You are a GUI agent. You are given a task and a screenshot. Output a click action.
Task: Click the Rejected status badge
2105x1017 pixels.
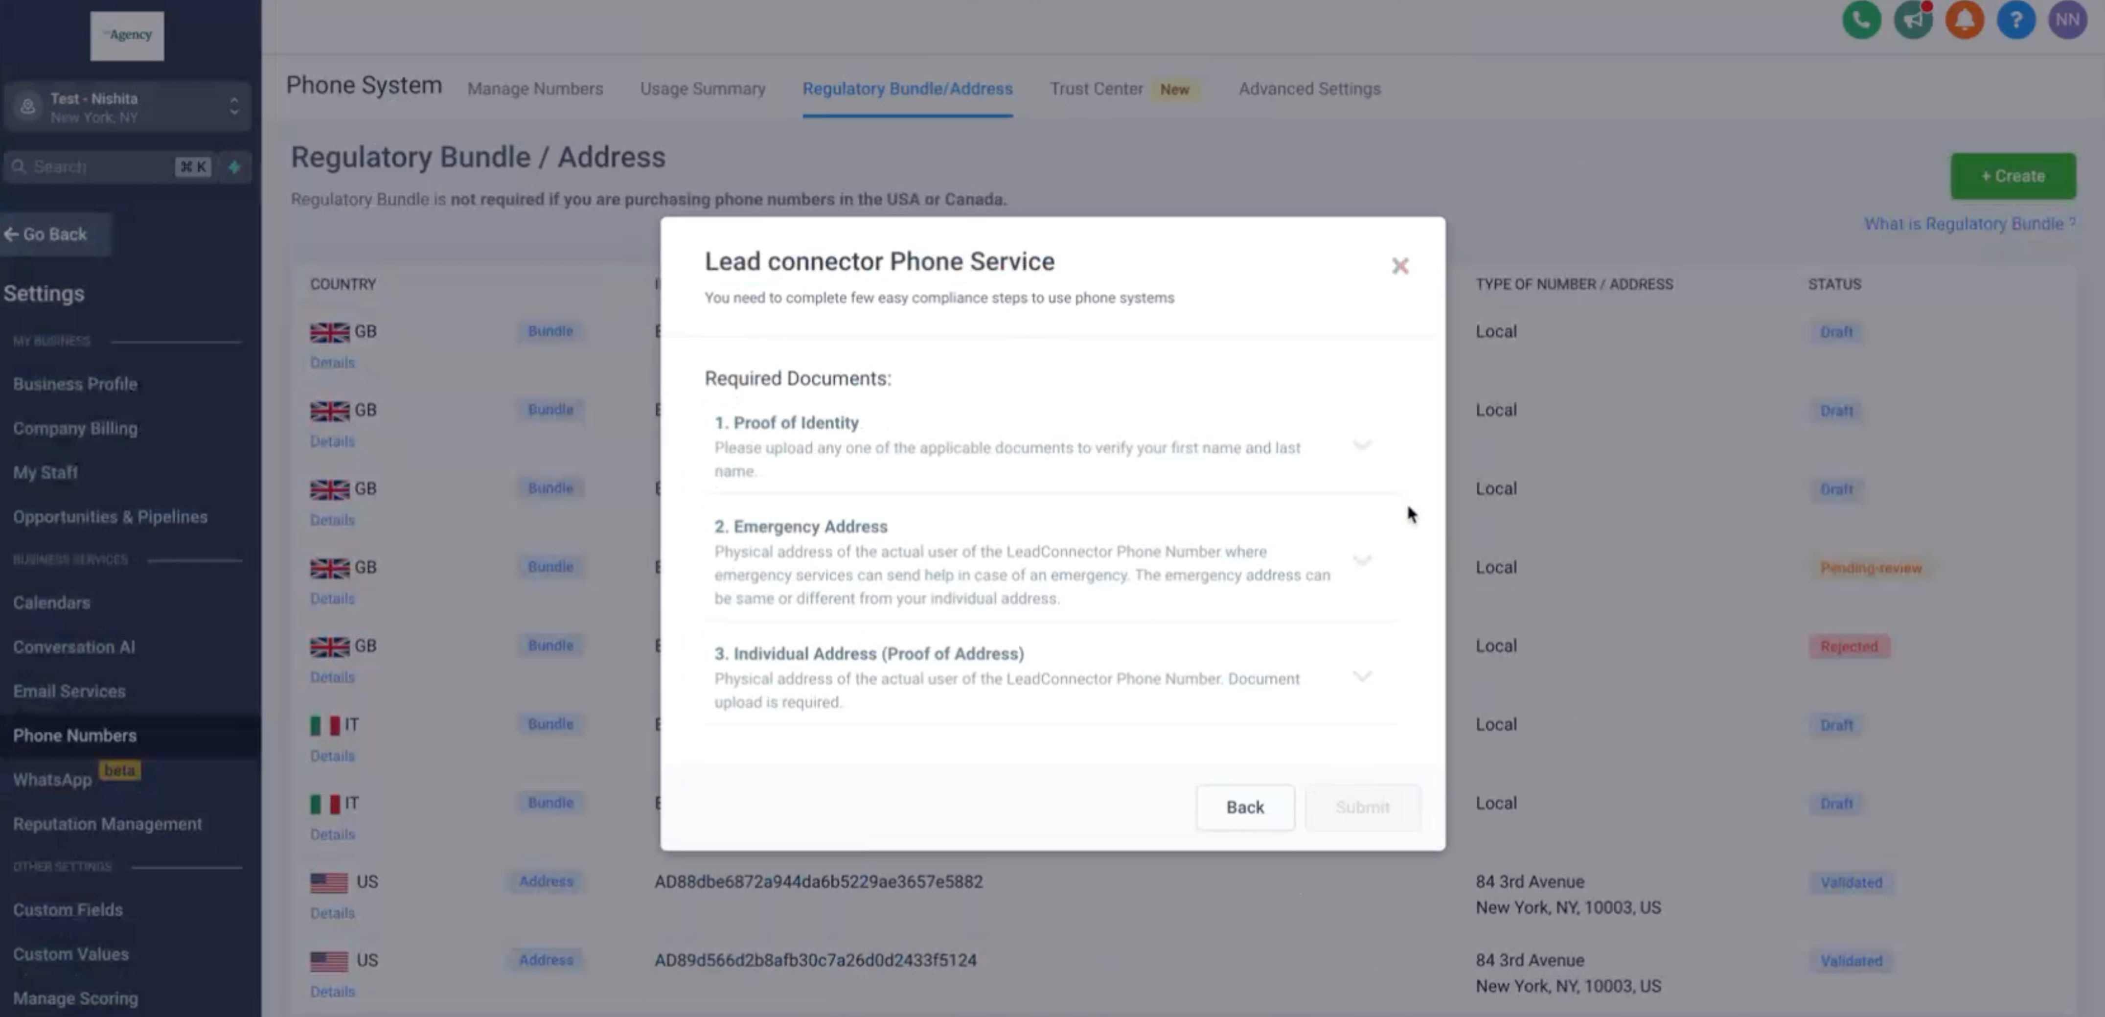coord(1850,646)
